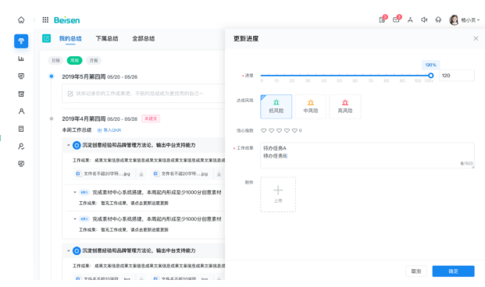Image resolution: width=485 pixels, height=287 pixels.
Task: Click the blue O icon of the second objective
Action: pos(77,251)
